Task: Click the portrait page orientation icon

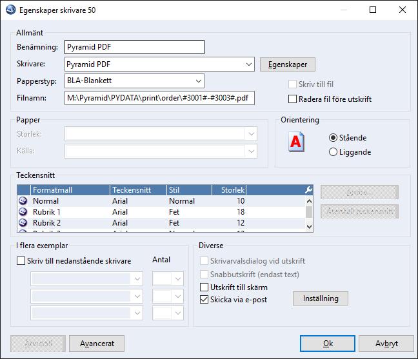Action: pos(296,142)
